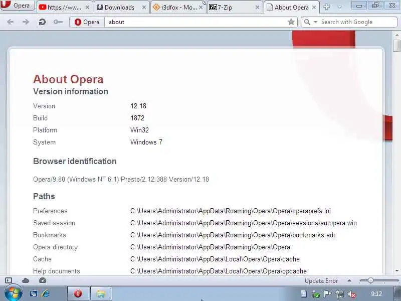Close the YouTube tab
401x301 pixels.
click(87, 8)
